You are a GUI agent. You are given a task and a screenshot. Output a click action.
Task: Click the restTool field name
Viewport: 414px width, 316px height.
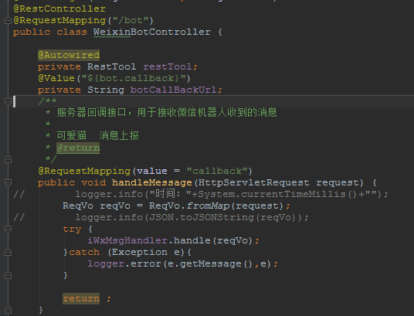pos(168,66)
